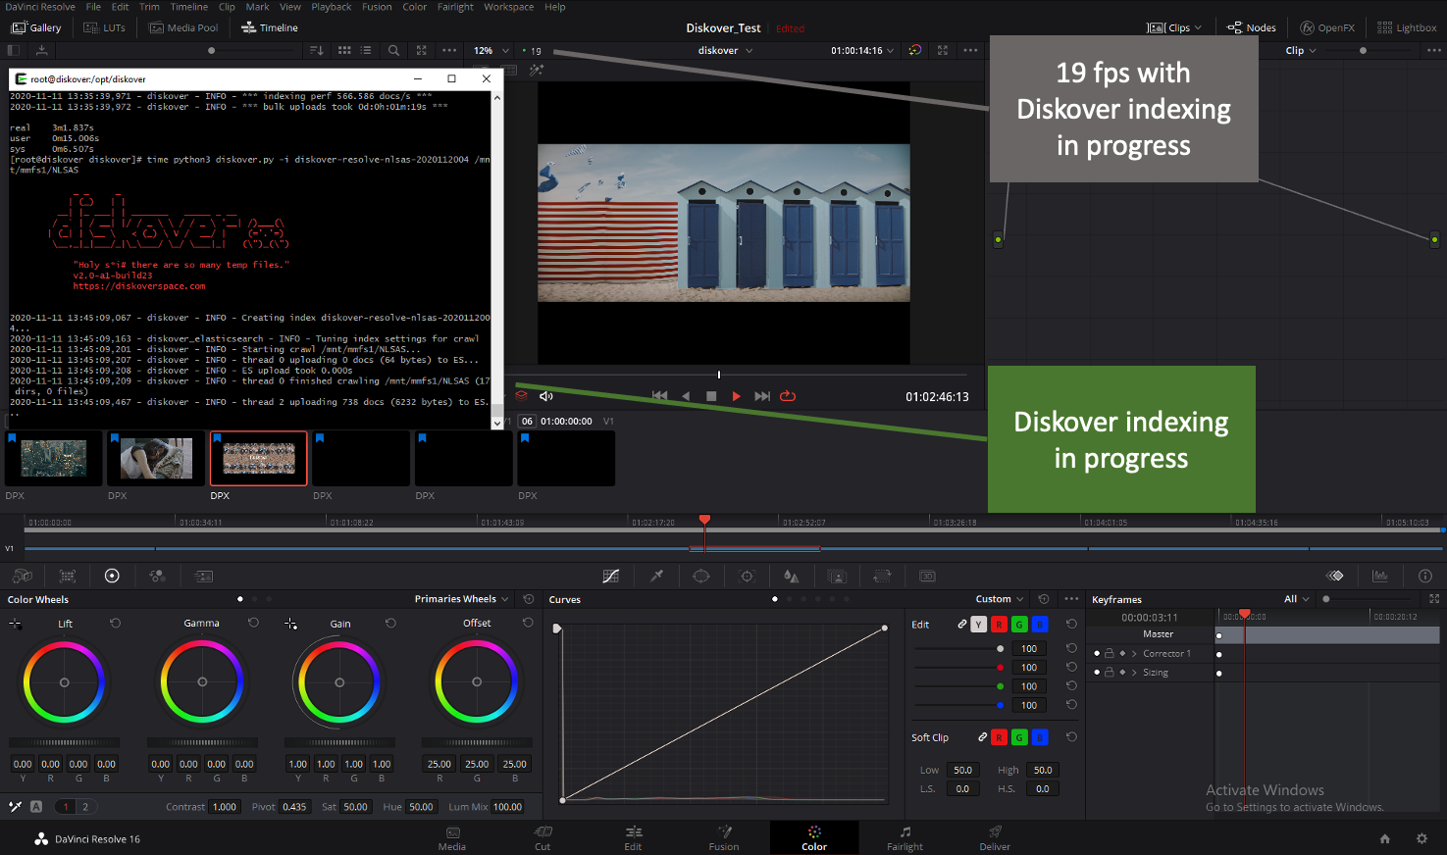
Task: Select the Curves palette icon
Action: click(x=611, y=577)
